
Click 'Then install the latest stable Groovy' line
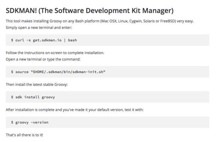click(37, 85)
